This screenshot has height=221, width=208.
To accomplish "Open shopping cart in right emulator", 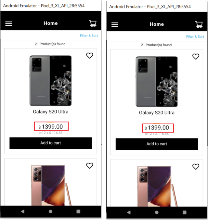I will click(199, 24).
